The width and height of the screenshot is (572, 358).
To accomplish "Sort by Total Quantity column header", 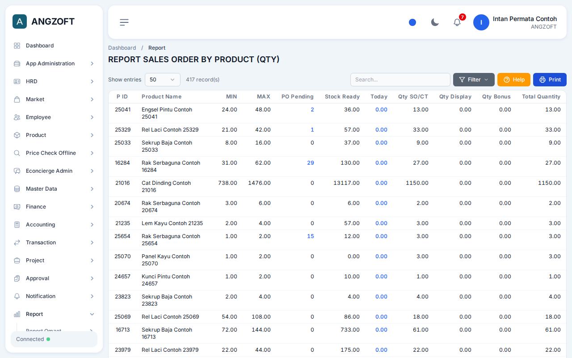I will click(x=541, y=97).
